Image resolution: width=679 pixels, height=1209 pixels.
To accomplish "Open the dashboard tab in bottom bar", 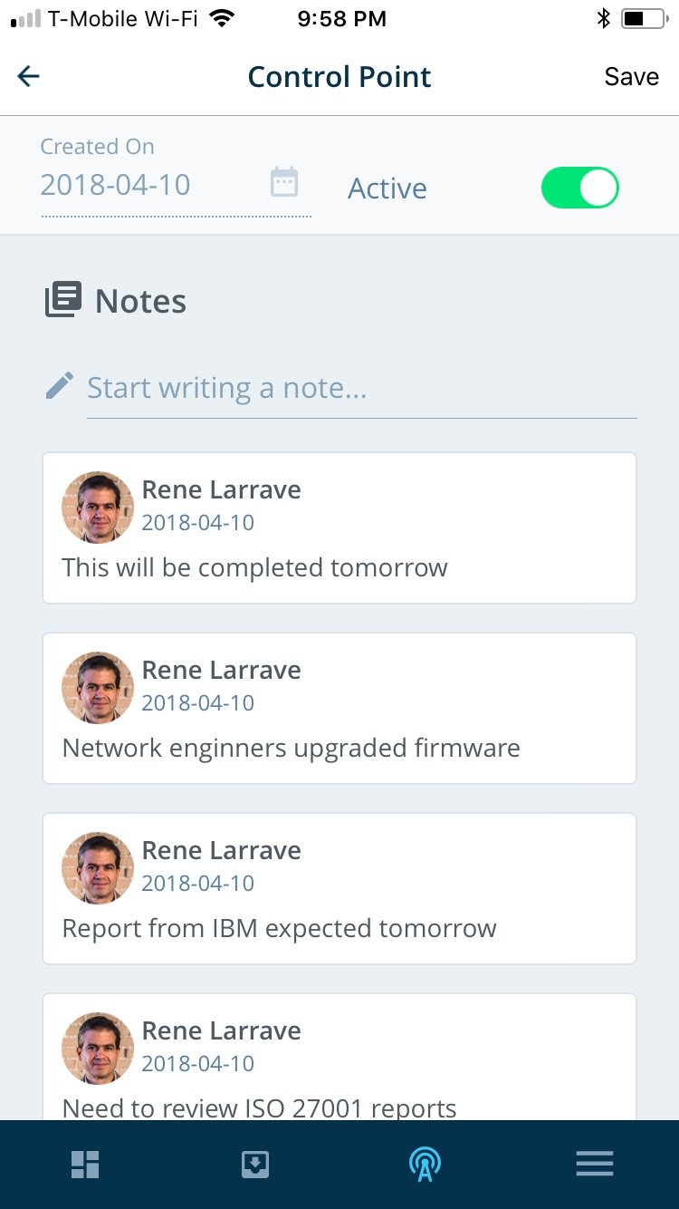I will (x=85, y=1164).
